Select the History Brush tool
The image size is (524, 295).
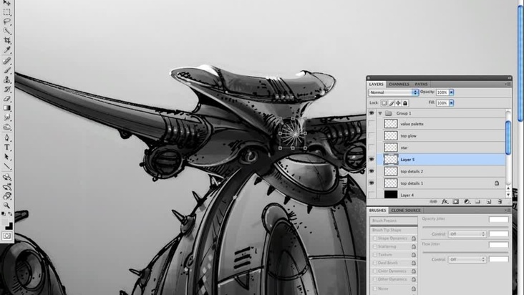tap(6, 90)
